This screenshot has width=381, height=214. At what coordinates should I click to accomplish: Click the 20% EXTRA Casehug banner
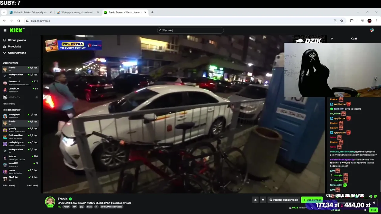[73, 45]
